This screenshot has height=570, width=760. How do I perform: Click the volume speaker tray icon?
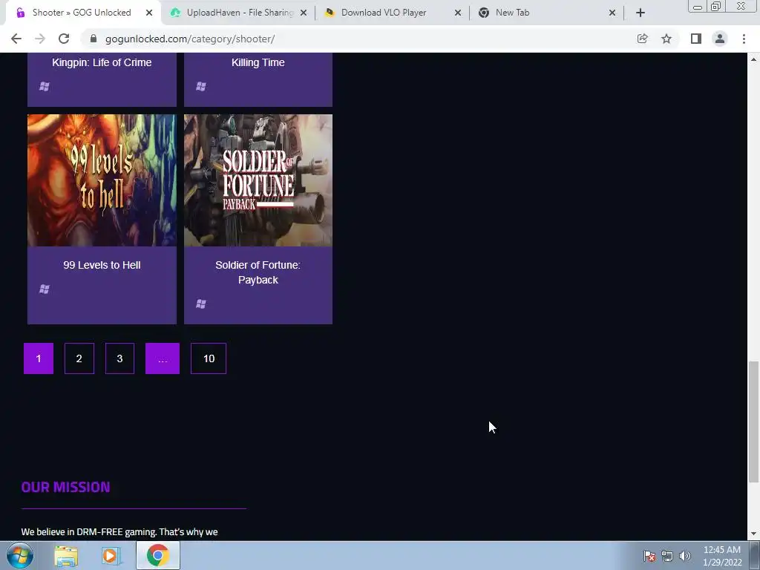pyautogui.click(x=685, y=556)
